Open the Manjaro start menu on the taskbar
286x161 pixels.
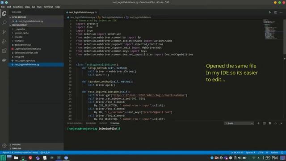(3, 158)
